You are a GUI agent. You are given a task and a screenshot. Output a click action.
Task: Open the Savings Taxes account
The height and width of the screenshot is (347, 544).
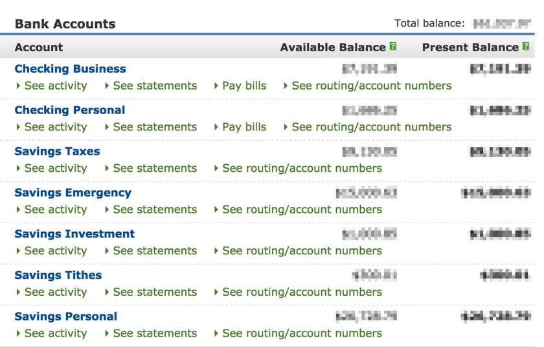click(x=57, y=151)
